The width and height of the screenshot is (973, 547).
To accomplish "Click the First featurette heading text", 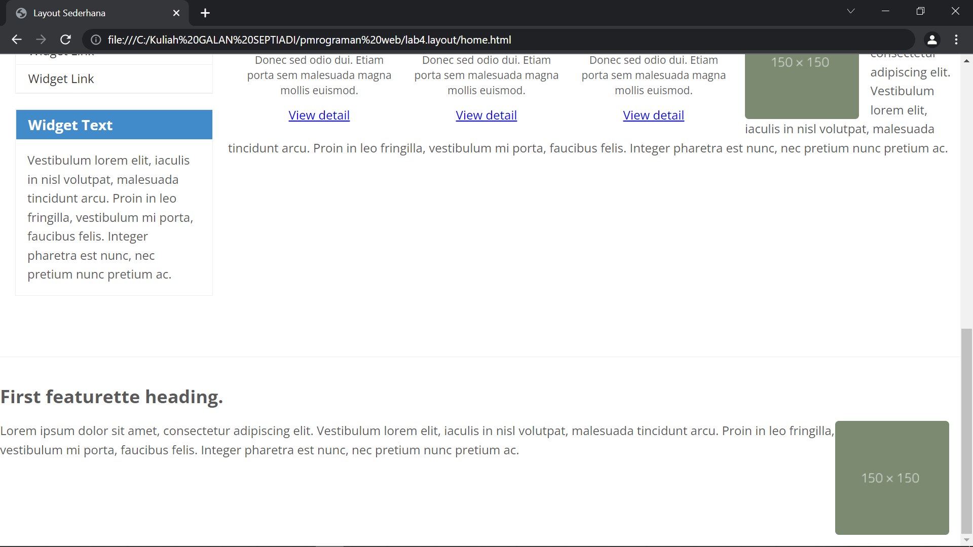I will pyautogui.click(x=111, y=397).
